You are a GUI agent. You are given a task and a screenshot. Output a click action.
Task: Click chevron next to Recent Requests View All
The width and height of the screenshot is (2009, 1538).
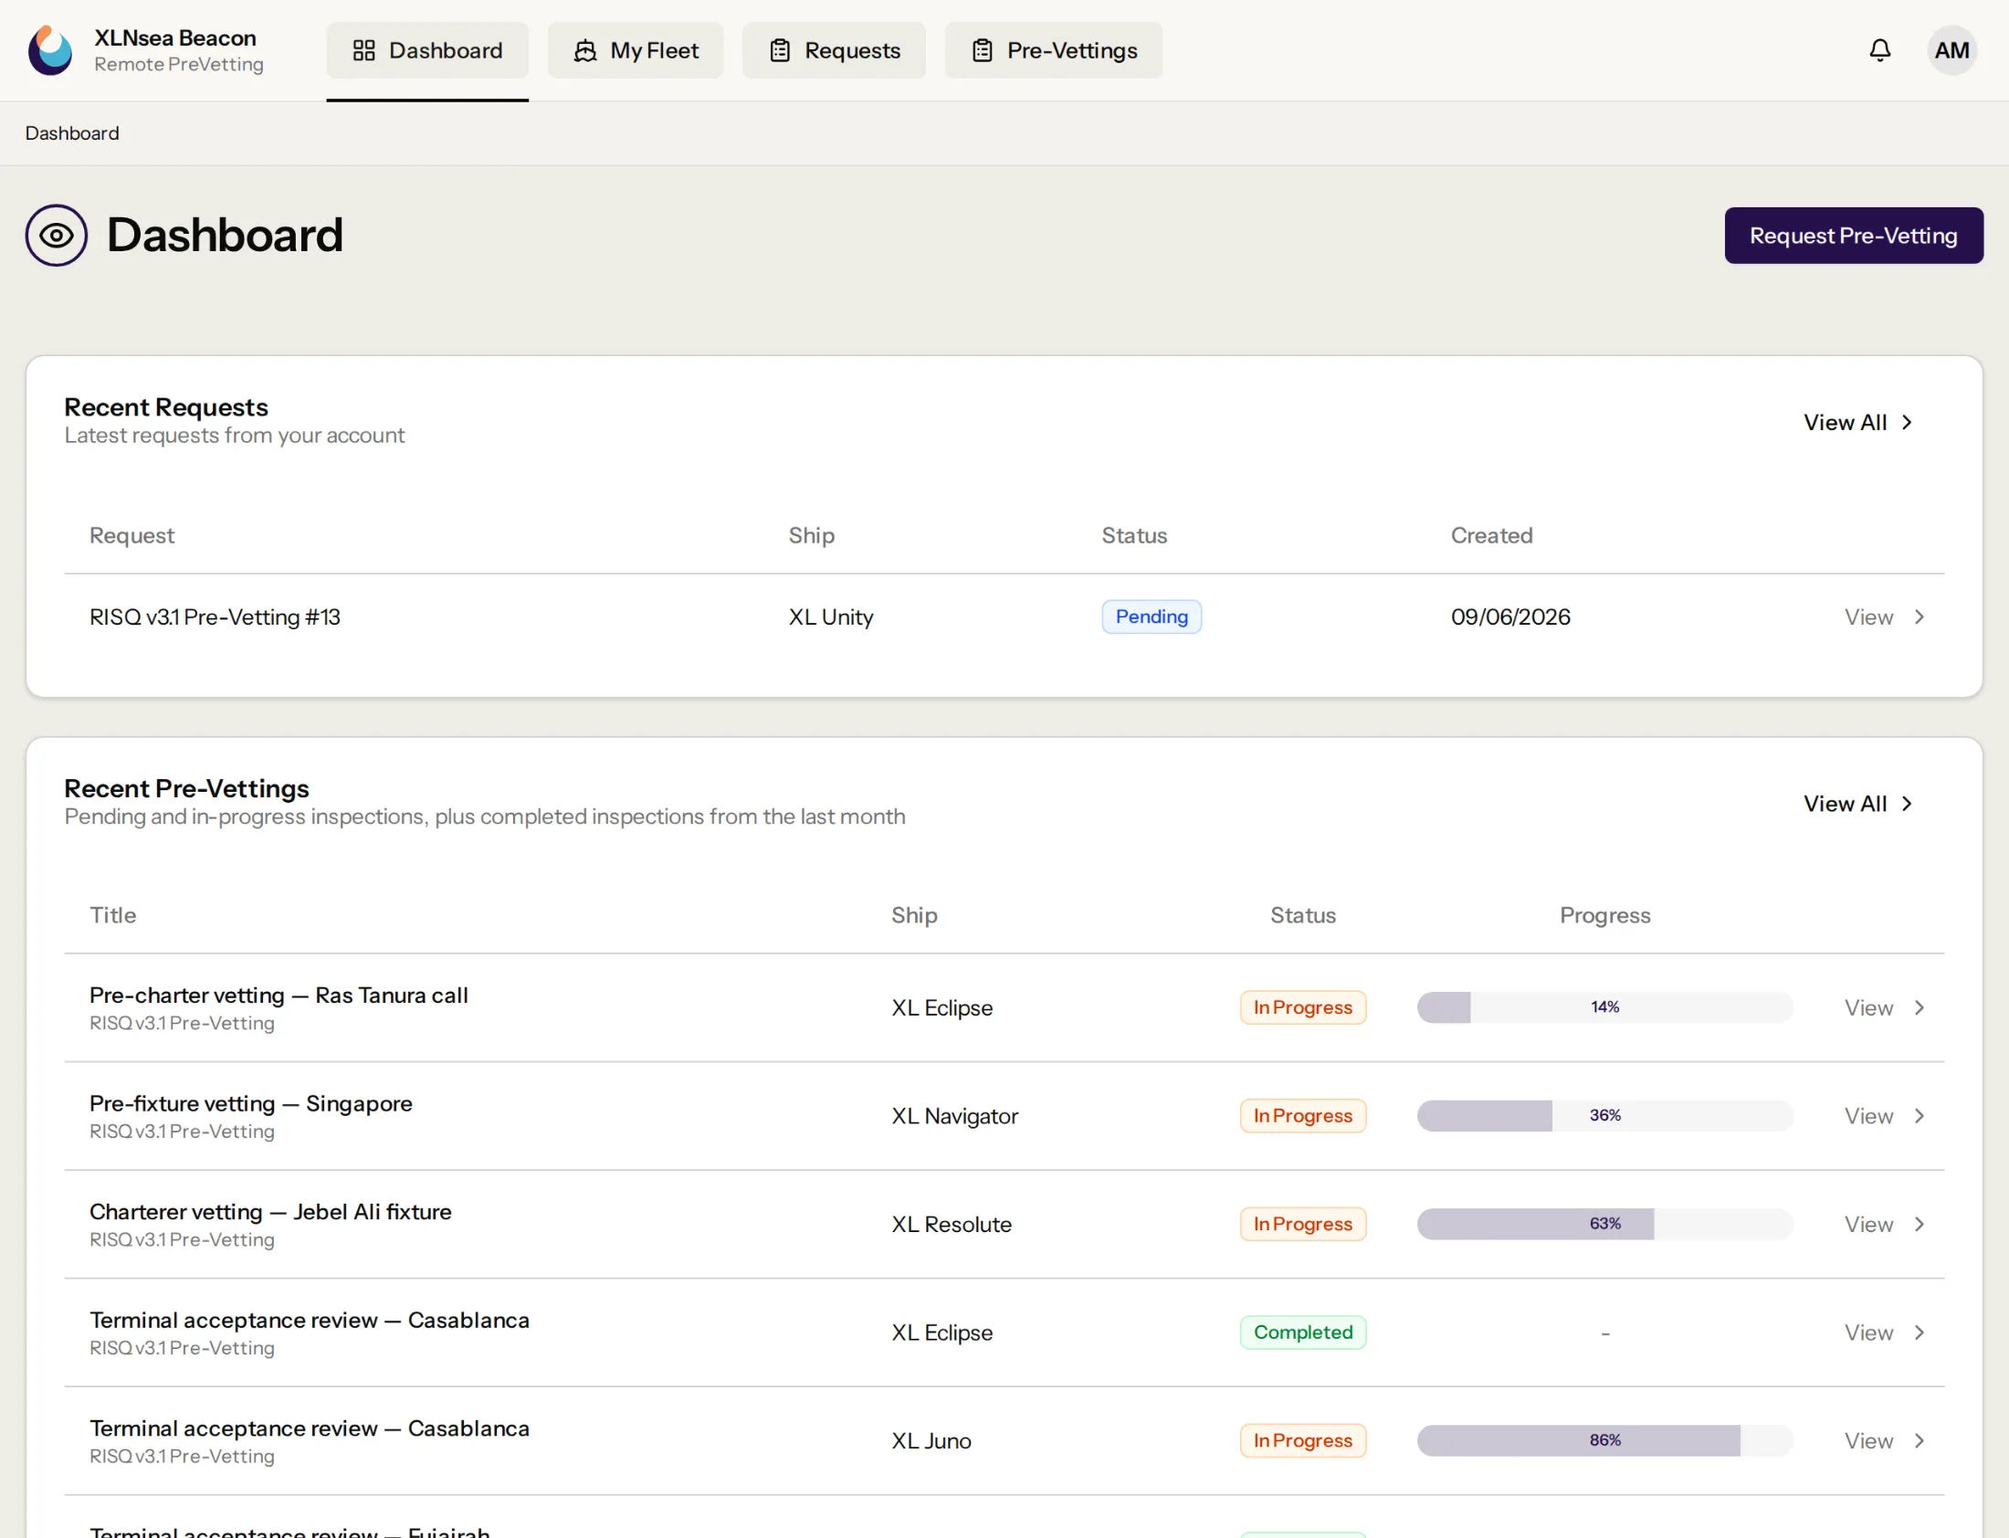tap(1908, 422)
